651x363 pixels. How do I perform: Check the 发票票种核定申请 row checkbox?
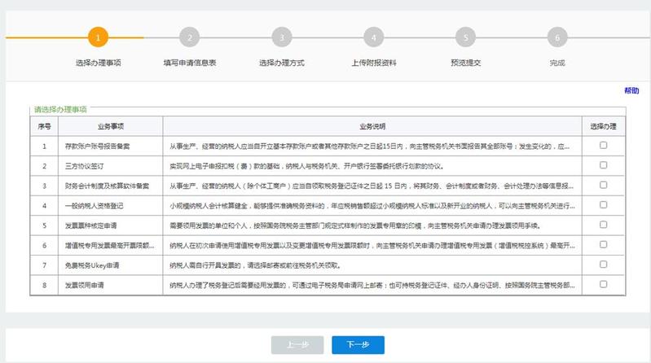point(603,225)
